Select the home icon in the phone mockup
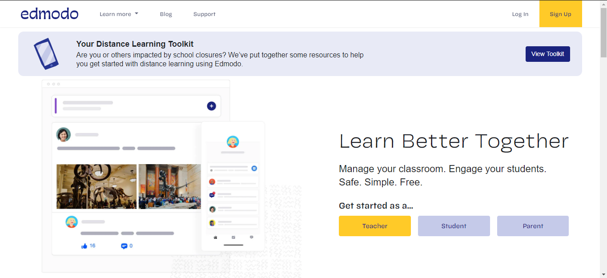Screen dimensions: 607x278 [215, 238]
